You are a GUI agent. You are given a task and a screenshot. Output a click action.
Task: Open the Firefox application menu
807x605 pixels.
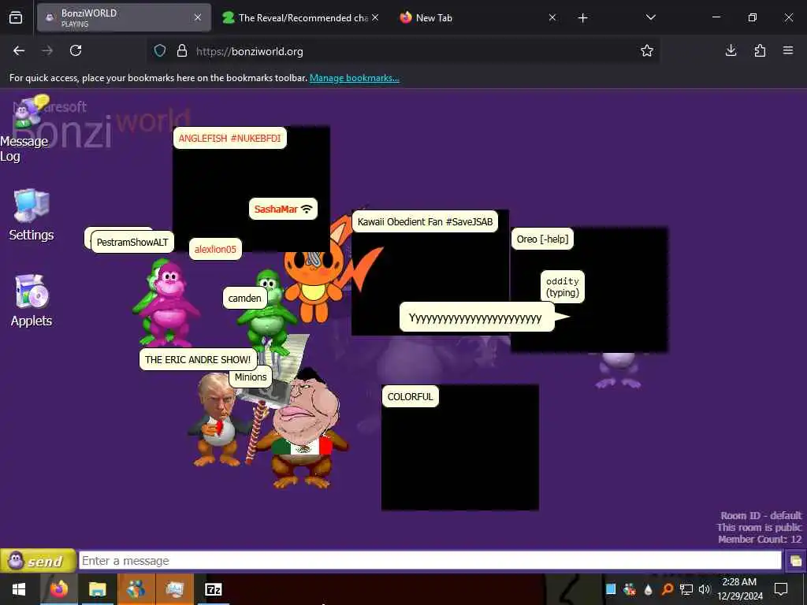pyautogui.click(x=788, y=50)
